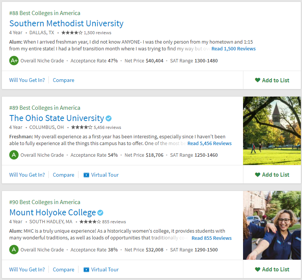Click DALLAS, TX location text
The height and width of the screenshot is (280, 302).
42,33
